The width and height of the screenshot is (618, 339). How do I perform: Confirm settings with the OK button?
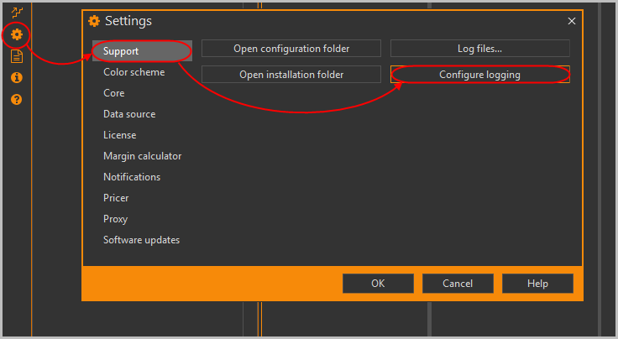378,284
